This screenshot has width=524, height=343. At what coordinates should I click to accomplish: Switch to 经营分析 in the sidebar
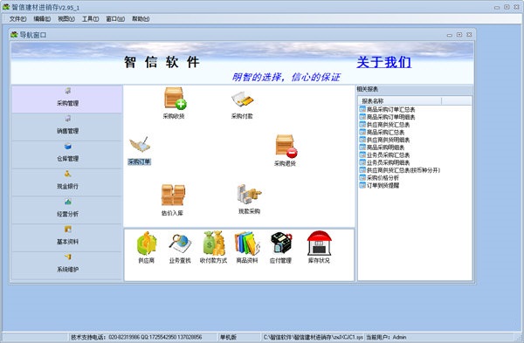[x=67, y=210]
